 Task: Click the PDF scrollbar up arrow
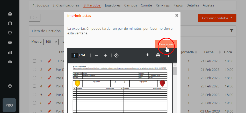point(175,65)
